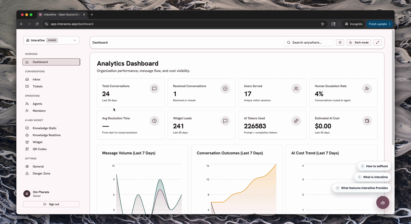The width and height of the screenshot is (411, 224).
Task: Click the fullscreen expand icon
Action: tap(378, 42)
